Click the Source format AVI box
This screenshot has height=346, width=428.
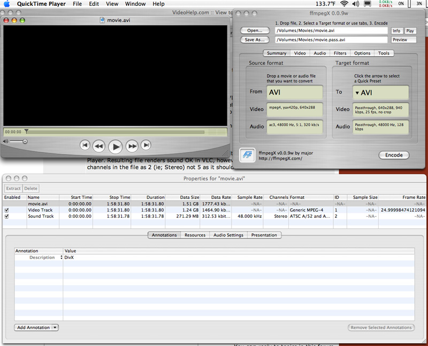tap(295, 92)
